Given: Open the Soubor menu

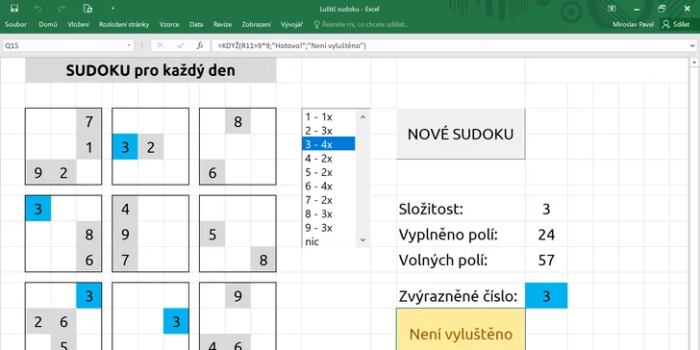Looking at the screenshot, I should pos(15,25).
